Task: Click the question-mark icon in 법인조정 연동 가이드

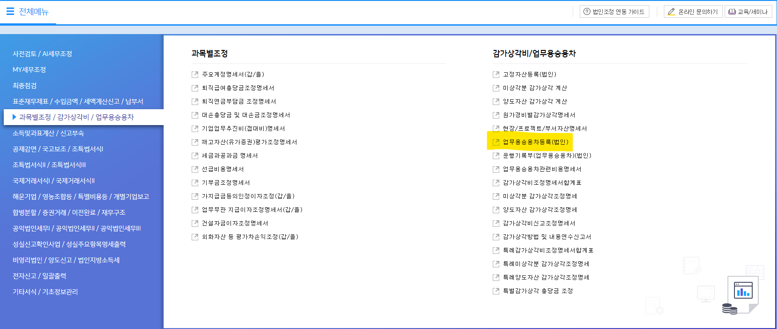Action: (587, 12)
